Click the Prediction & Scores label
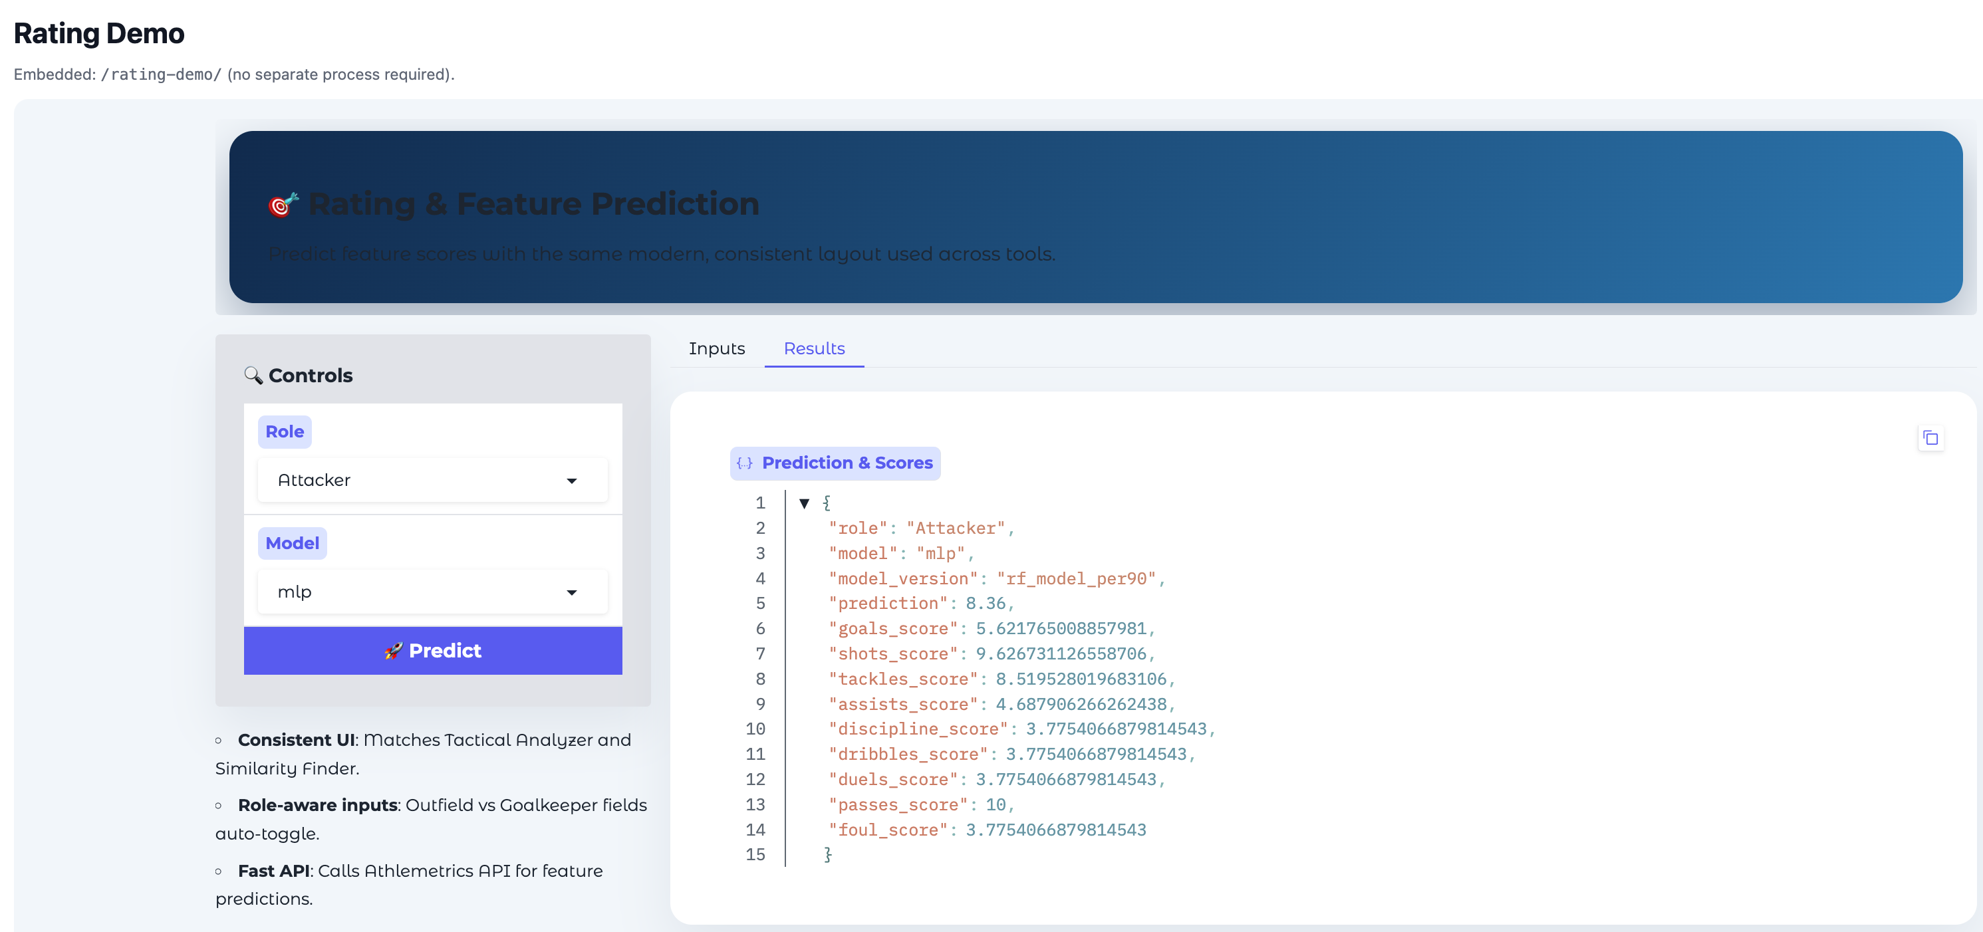Viewport: 1983px width, 932px height. 847,463
